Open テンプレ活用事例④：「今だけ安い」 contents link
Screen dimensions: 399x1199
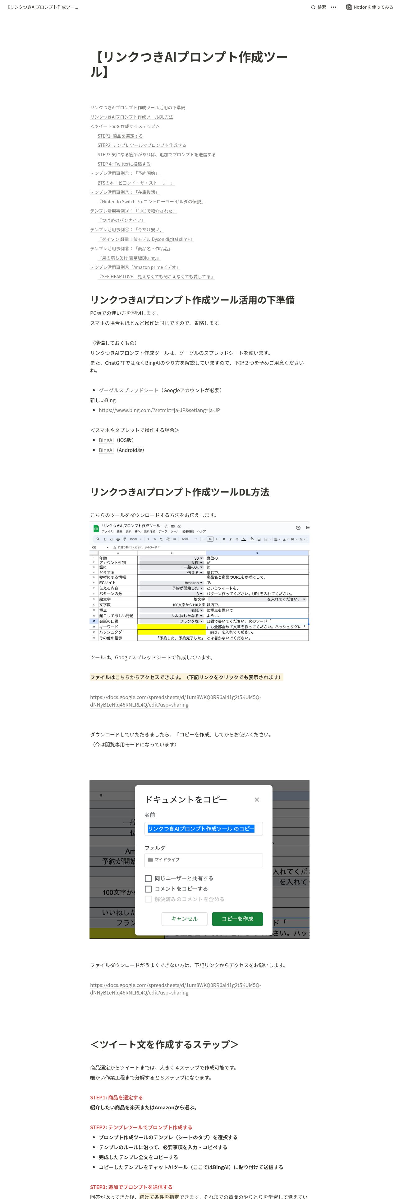(127, 229)
